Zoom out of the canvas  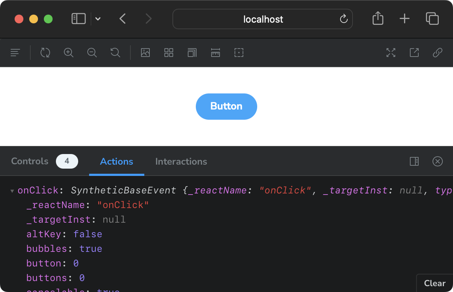pyautogui.click(x=92, y=53)
